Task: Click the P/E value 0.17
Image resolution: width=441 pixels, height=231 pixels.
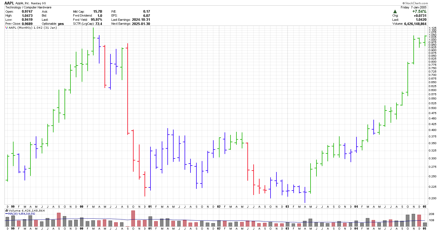Action: click(147, 12)
